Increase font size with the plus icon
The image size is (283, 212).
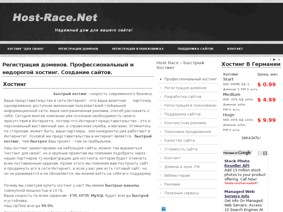274,60
